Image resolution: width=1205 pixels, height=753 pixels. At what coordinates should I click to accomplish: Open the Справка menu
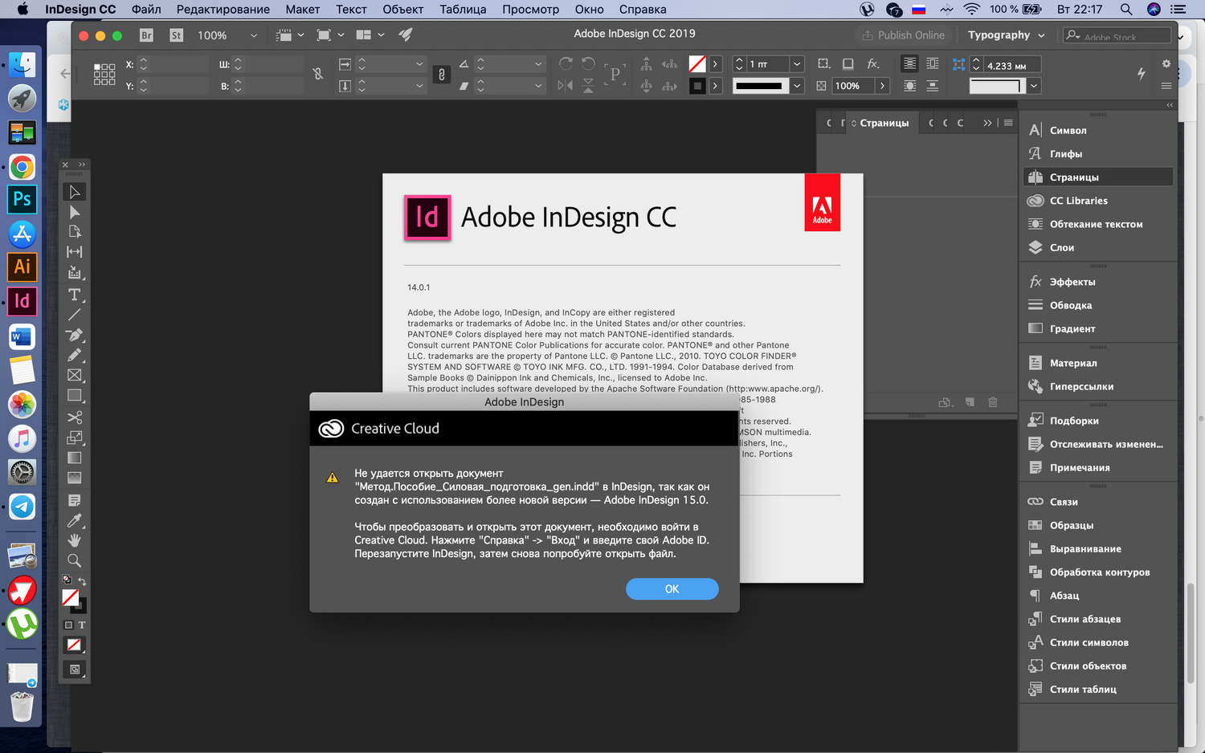[x=643, y=10]
